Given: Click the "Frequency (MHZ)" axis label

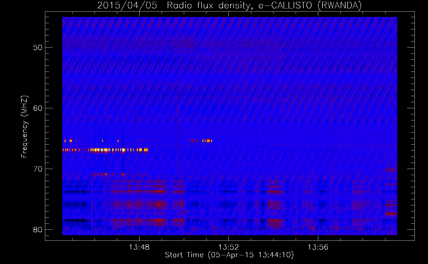Looking at the screenshot, I should (x=24, y=127).
